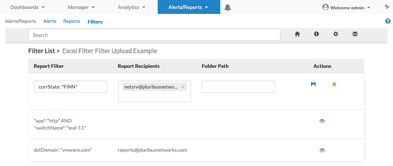
Task: Click the home icon in toolbar
Action: 297,34
